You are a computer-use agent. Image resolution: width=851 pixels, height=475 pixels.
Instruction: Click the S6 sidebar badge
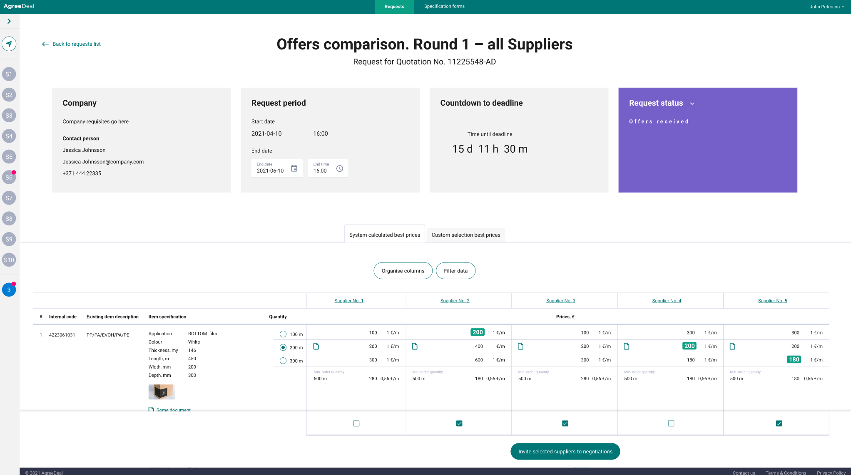coord(9,178)
